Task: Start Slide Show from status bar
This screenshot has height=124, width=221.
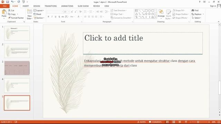Action: point(186,122)
